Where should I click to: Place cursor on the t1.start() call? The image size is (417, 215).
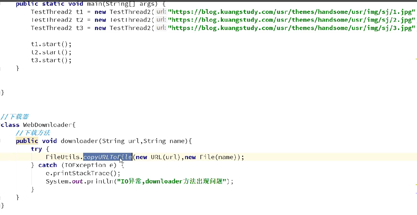51,44
